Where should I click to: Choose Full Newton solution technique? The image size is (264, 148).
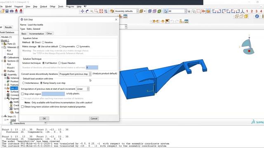43,63
